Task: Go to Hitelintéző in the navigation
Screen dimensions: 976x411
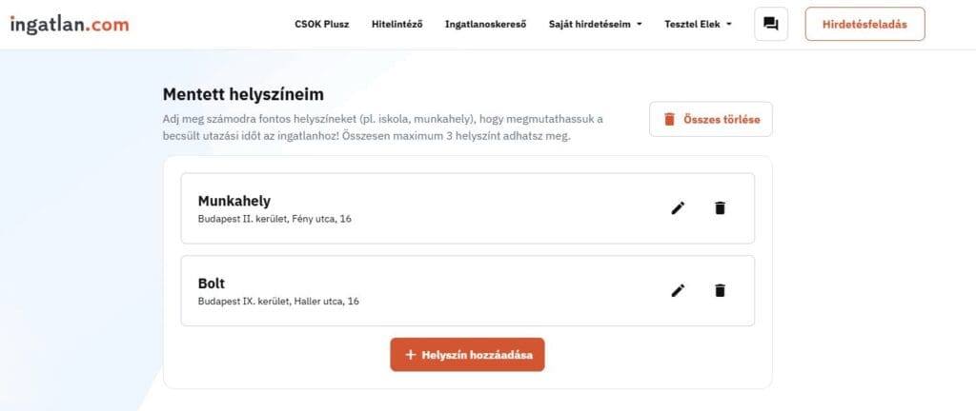Action: tap(396, 25)
